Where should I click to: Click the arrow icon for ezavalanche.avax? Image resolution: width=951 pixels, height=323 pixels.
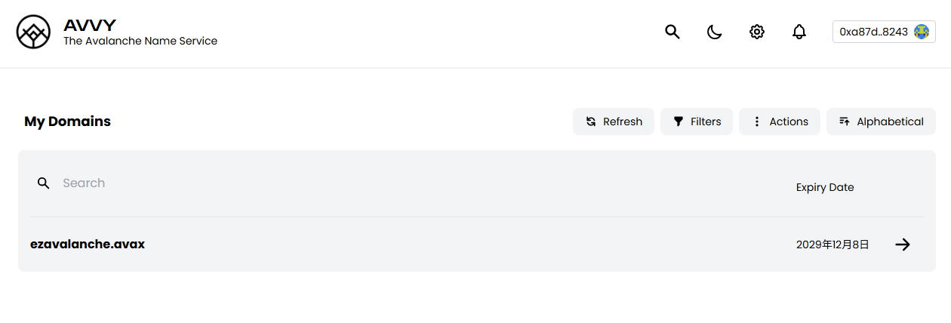pyautogui.click(x=903, y=245)
